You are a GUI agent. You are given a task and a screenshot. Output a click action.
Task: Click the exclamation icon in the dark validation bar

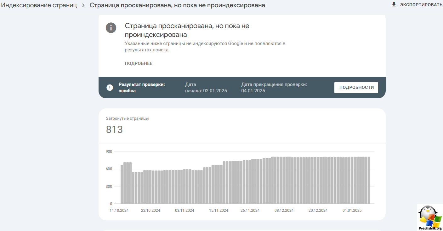109,87
